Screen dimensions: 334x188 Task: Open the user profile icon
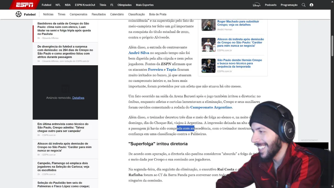coord(311,5)
